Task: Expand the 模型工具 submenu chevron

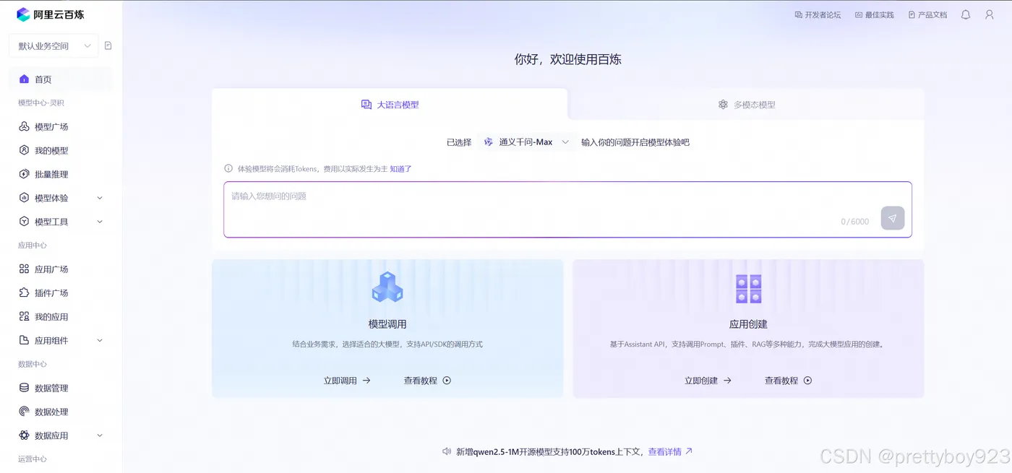Action: [x=100, y=222]
